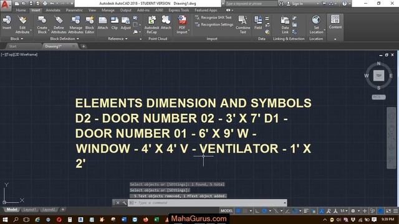This screenshot has height=224, width=399.
Task: Expand the Content panel arrow
Action: [x=335, y=39]
